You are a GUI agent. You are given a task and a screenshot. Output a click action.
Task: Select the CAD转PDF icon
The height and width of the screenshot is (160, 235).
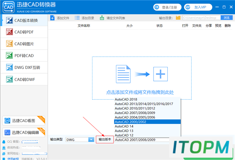pos(9,32)
